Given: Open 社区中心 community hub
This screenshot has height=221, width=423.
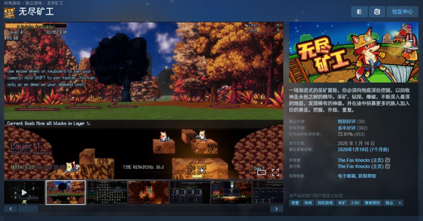Looking at the screenshot, I should click(402, 12).
